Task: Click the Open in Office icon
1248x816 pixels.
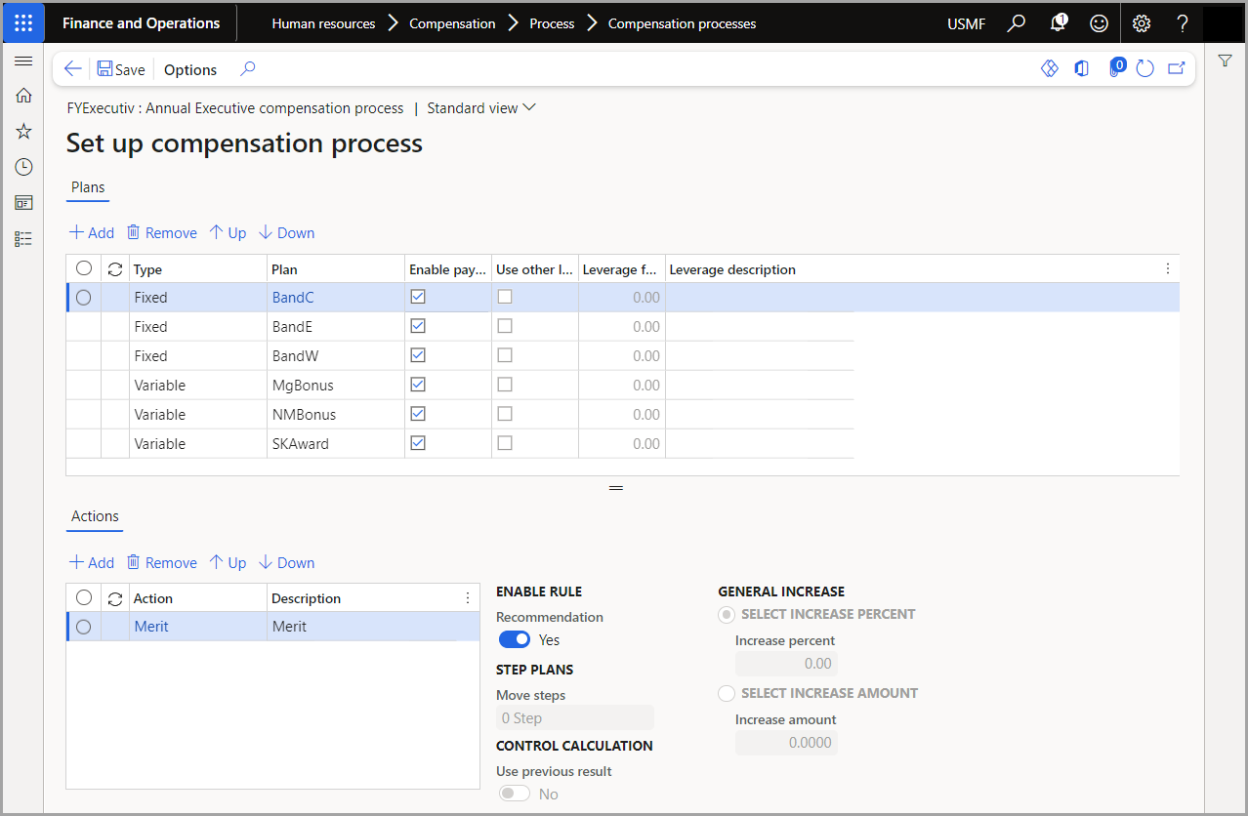Action: [x=1081, y=68]
